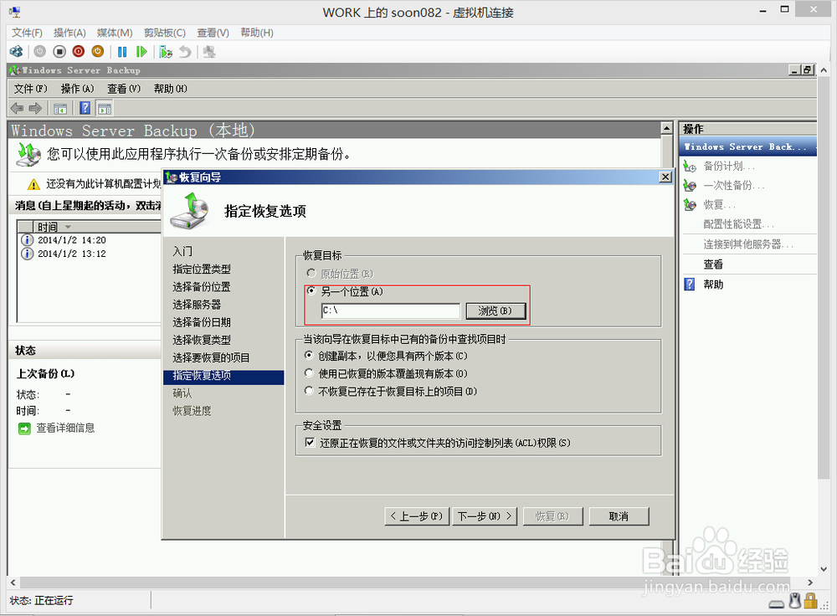Select message row 2014/1/2 14:20

[90, 240]
